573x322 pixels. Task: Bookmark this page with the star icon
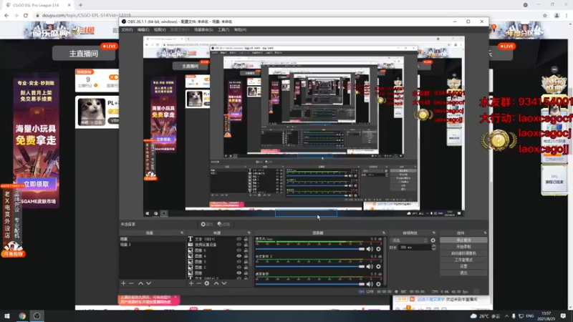click(x=545, y=15)
